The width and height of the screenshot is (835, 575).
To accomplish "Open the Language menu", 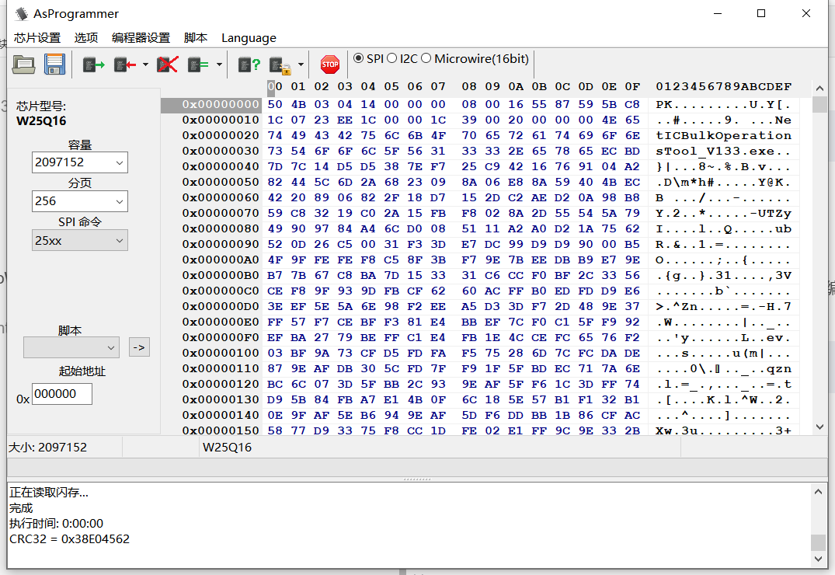I will tap(249, 38).
